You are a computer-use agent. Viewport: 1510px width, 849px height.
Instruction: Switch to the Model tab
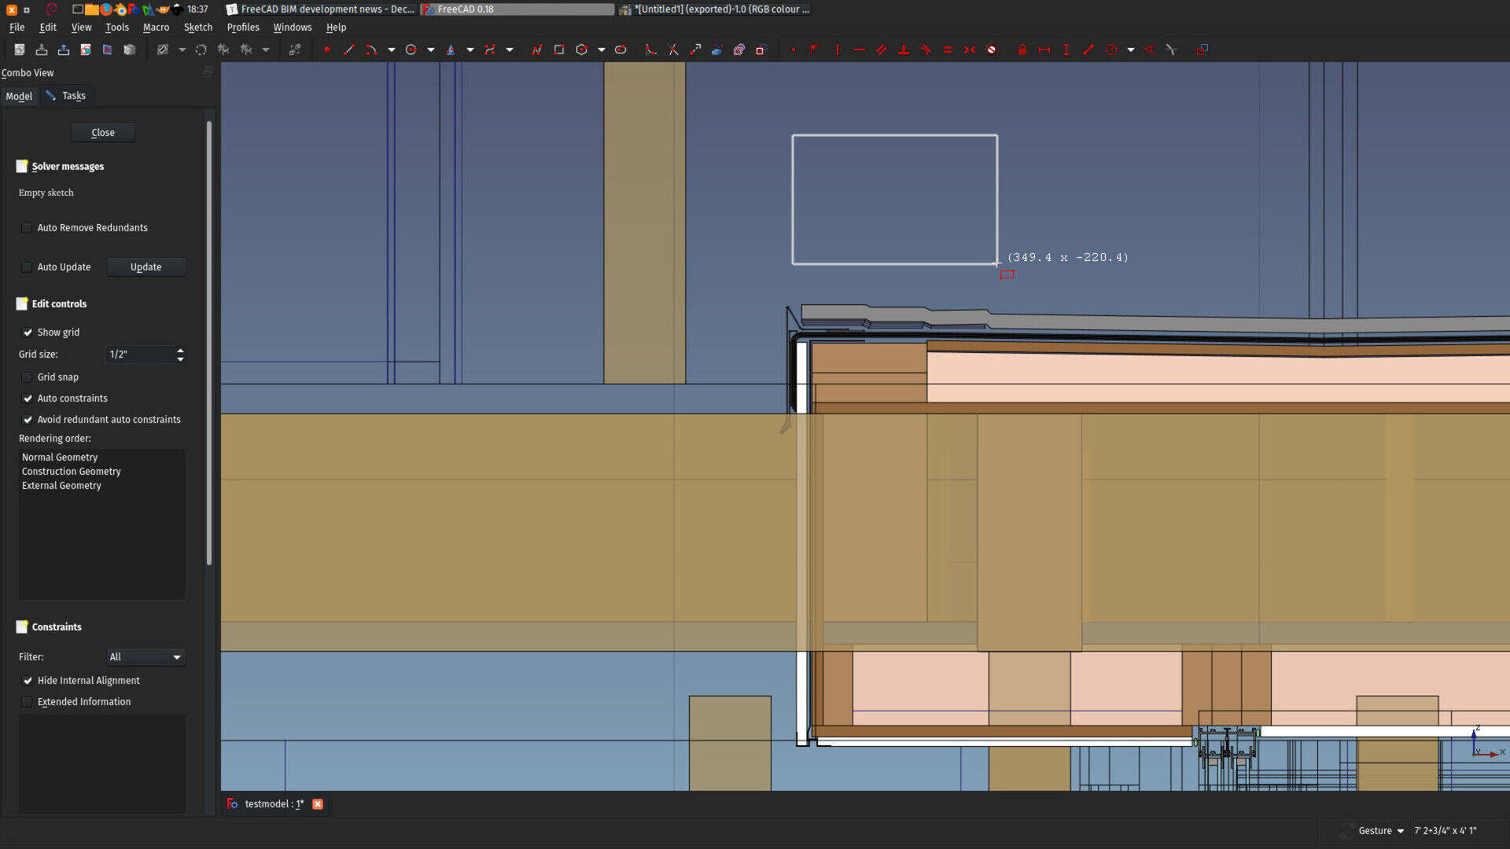pos(19,95)
